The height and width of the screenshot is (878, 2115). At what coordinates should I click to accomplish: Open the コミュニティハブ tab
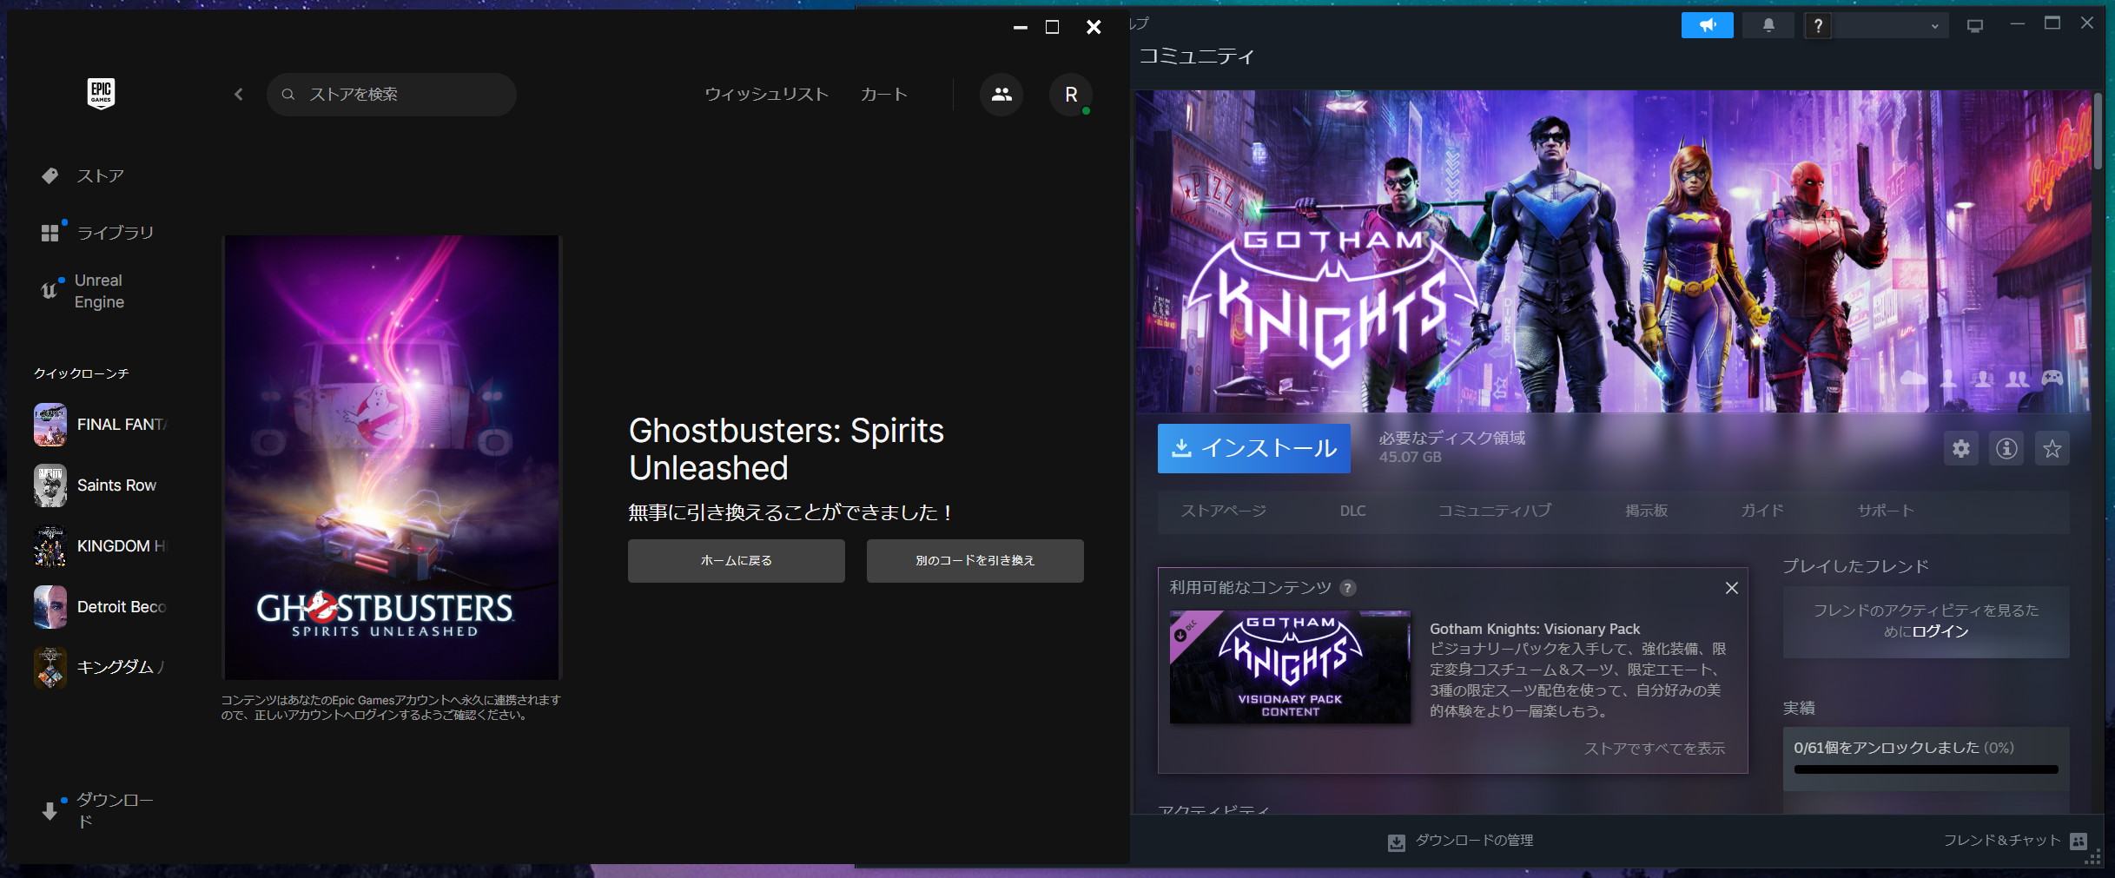(1494, 511)
